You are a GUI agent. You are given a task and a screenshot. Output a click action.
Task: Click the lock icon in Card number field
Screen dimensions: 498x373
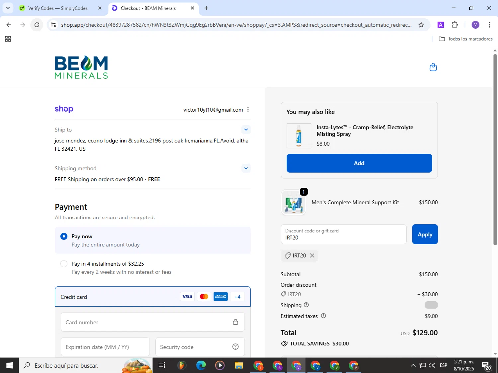[235, 322]
